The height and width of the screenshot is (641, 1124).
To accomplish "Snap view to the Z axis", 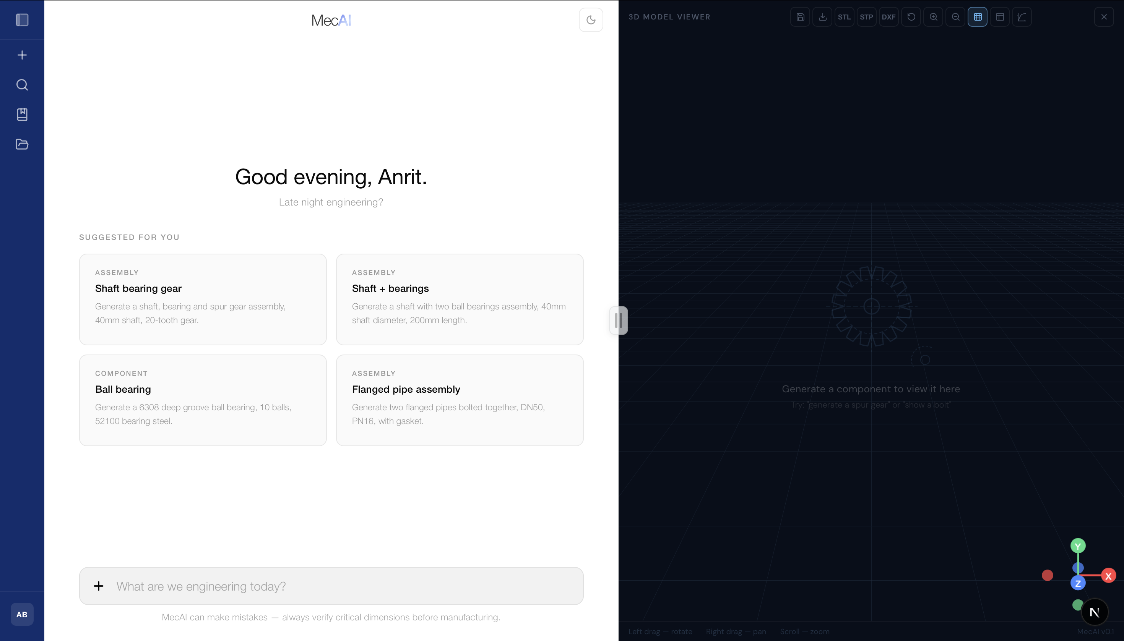I will click(x=1078, y=583).
